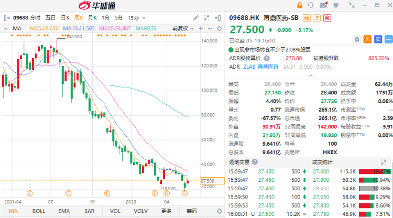The height and width of the screenshot is (218, 393).
Task: Collapse the left sidebar panel icon
Action: point(7,18)
